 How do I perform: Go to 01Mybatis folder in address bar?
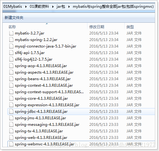[13, 7]
